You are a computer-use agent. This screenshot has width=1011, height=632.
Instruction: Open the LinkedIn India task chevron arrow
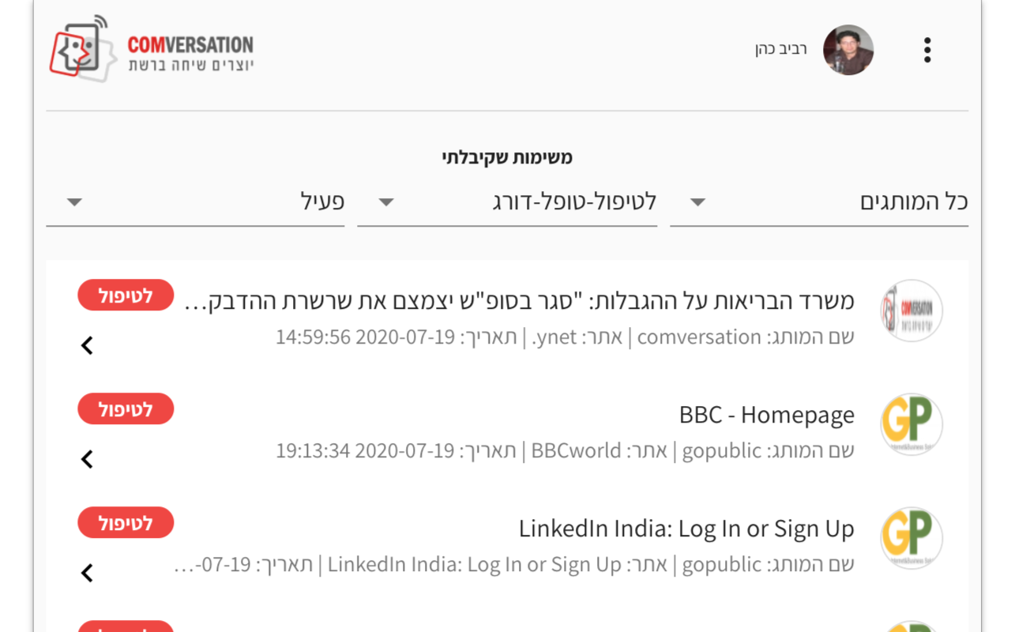pos(87,573)
